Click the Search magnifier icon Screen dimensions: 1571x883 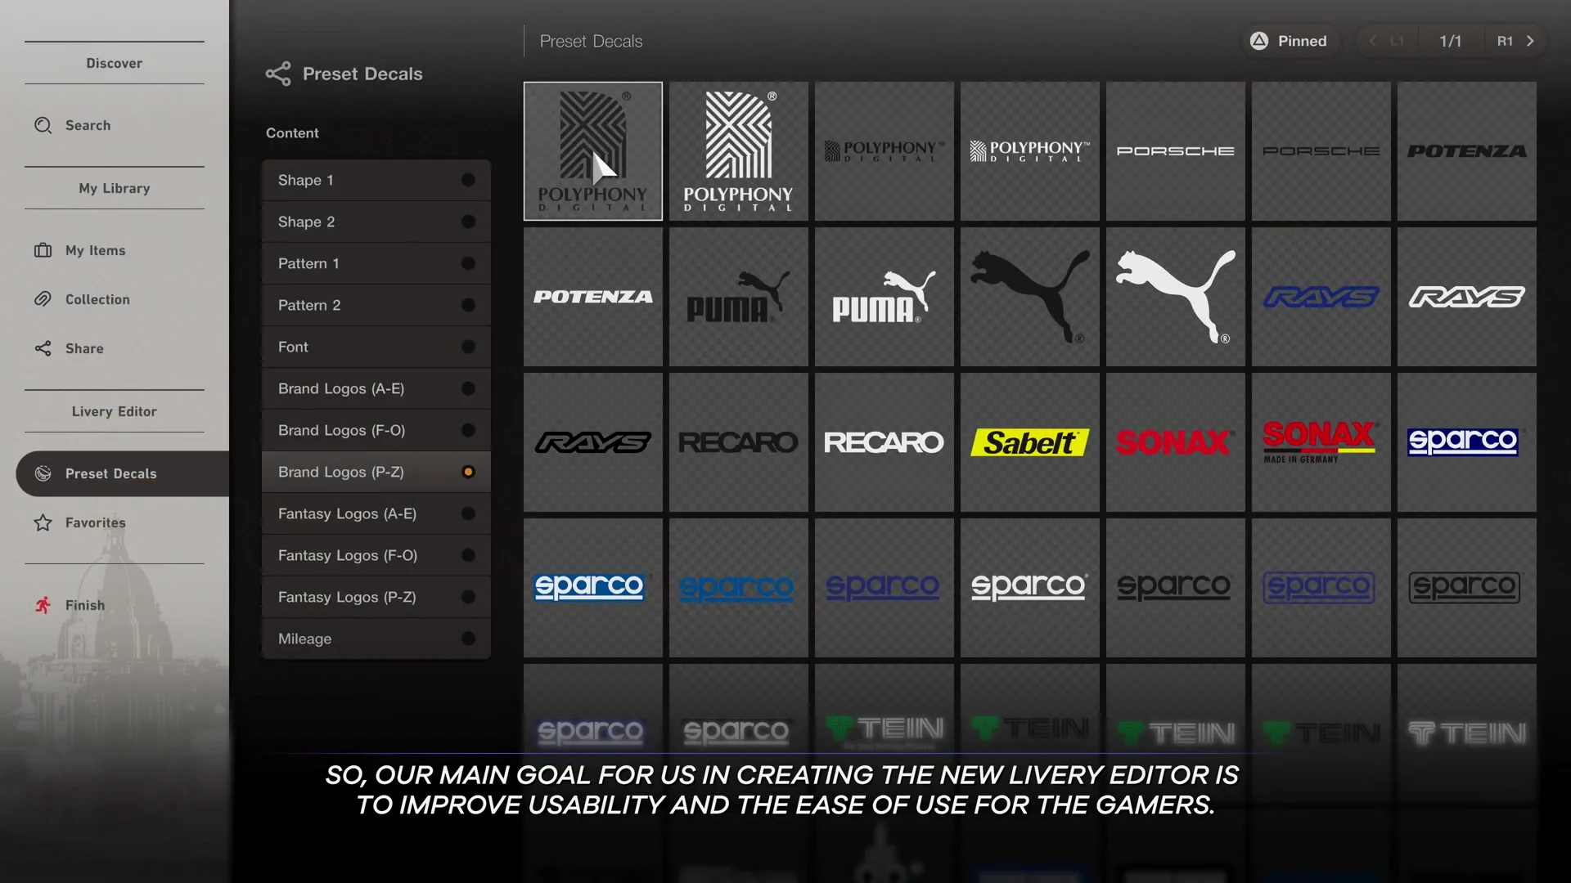click(43, 125)
